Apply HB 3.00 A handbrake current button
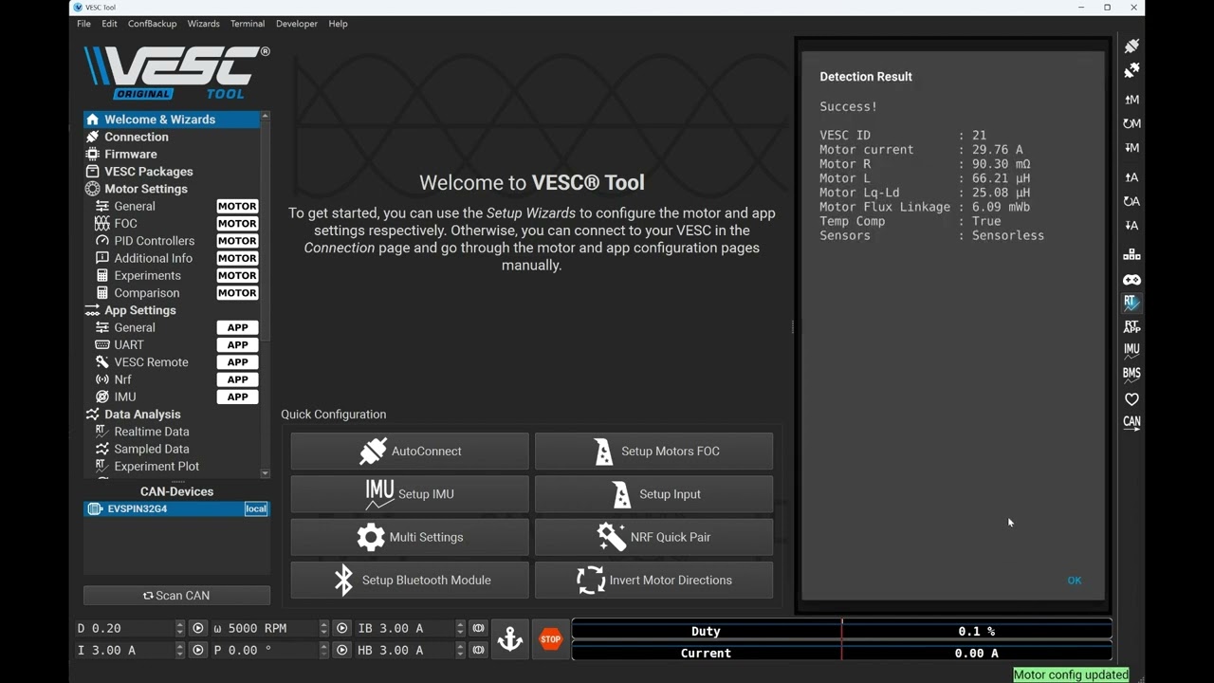The height and width of the screenshot is (683, 1214). click(x=478, y=650)
